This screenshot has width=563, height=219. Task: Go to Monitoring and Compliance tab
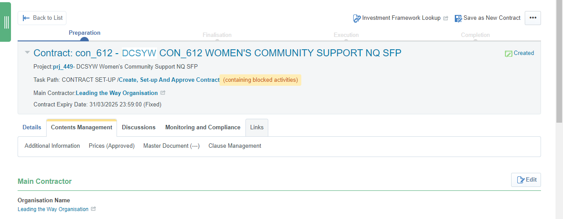point(203,128)
